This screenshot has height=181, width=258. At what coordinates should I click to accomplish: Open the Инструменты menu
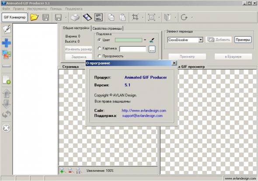(x=37, y=9)
